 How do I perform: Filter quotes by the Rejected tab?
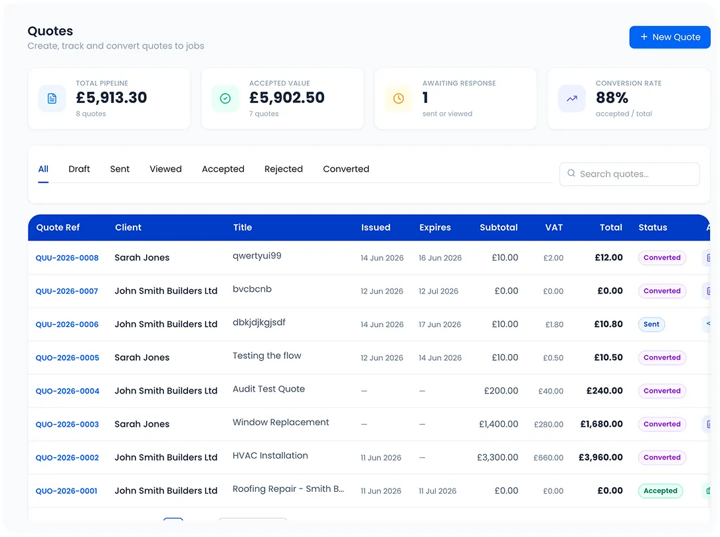click(x=284, y=169)
